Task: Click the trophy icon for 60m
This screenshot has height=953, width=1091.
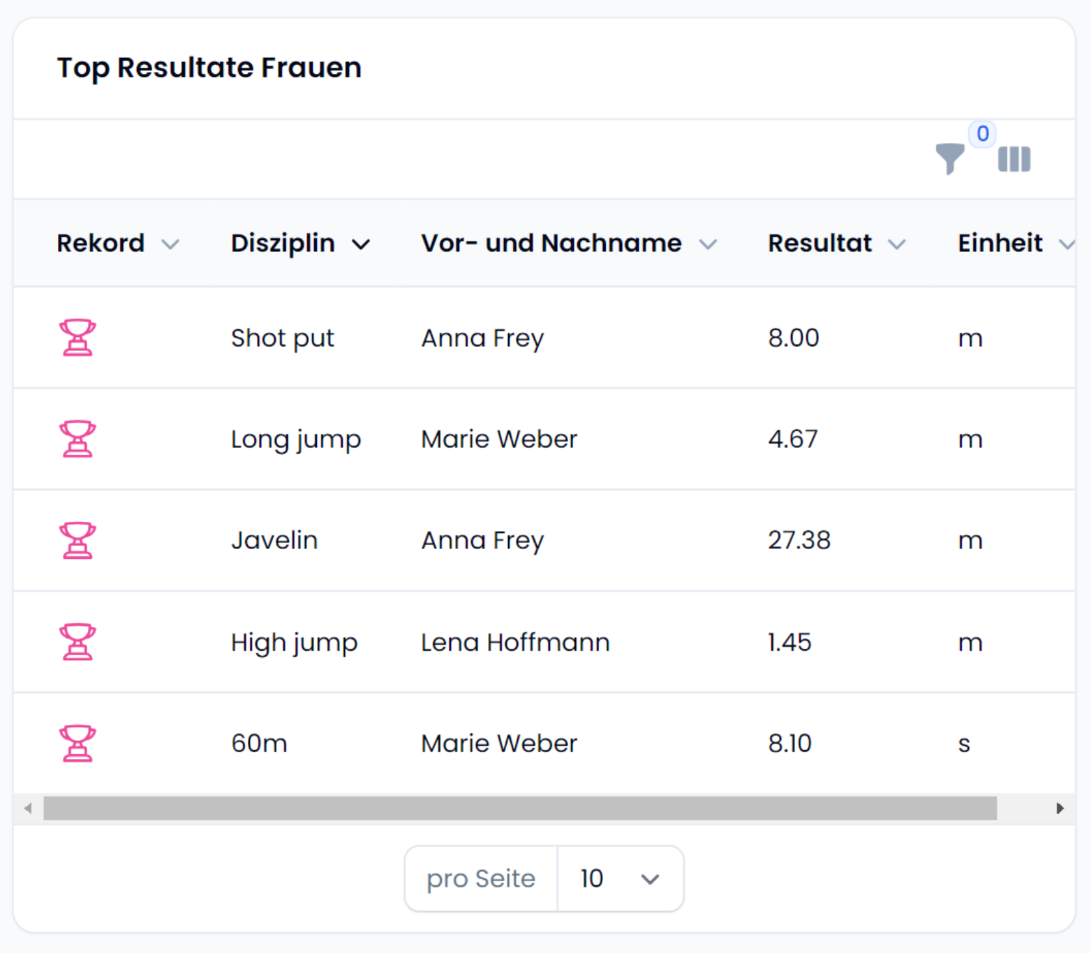Action: pos(77,743)
